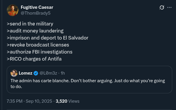Open the quoted post's 1h timestamp
176x110 pixels.
(x=63, y=73)
